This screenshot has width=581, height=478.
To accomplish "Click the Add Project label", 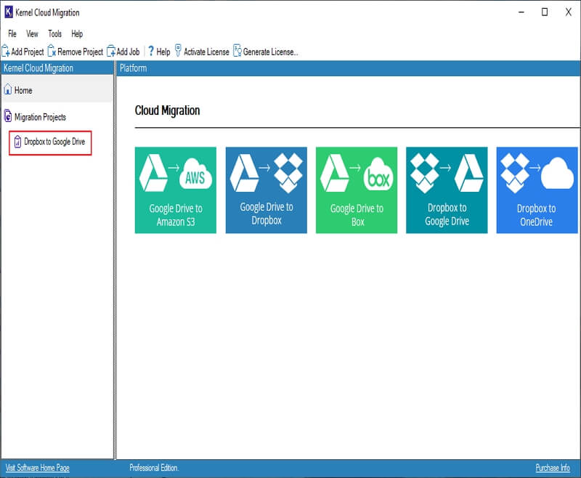I will pos(28,52).
